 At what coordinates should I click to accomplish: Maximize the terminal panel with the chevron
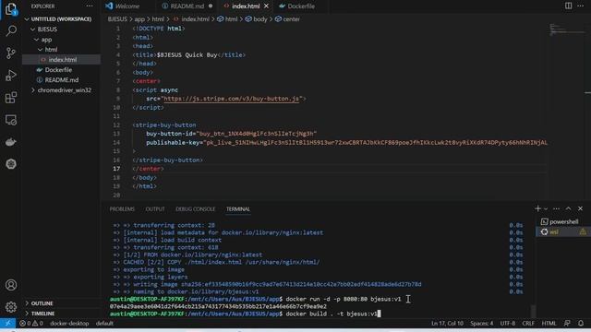pos(568,208)
